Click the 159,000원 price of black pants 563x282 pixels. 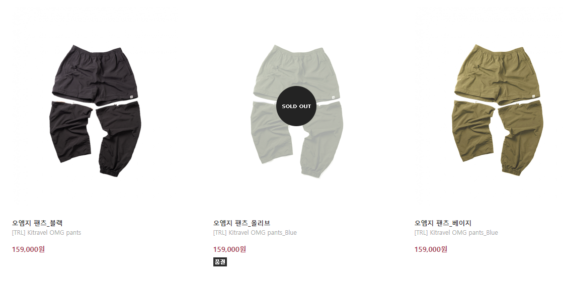[28, 249]
